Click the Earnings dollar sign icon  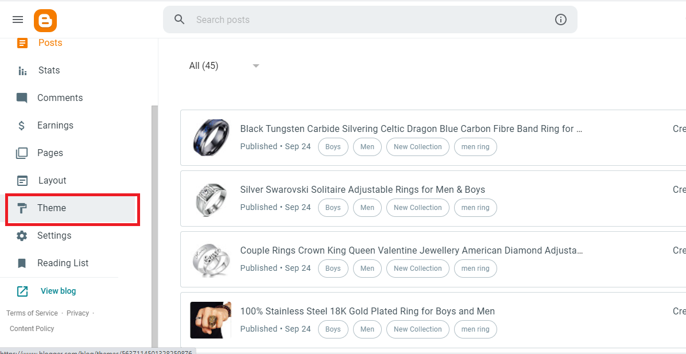(22, 126)
